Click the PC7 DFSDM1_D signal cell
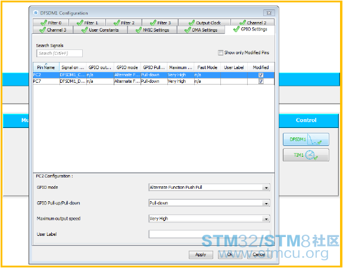This screenshot has width=343, height=268. [x=73, y=81]
